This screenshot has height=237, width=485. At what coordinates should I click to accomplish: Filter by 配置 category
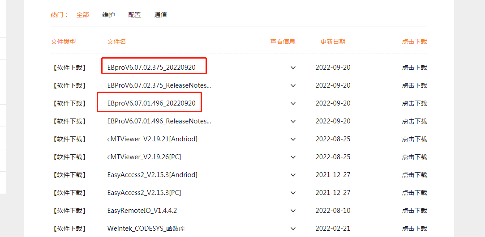pos(134,15)
